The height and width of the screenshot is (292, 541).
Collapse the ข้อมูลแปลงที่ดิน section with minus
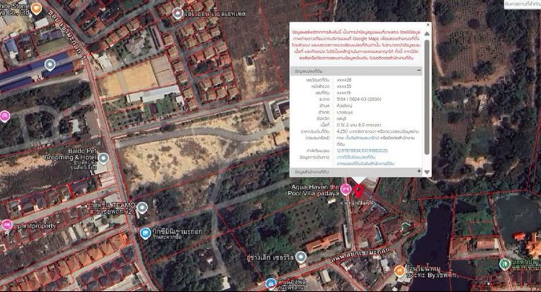coord(419,71)
